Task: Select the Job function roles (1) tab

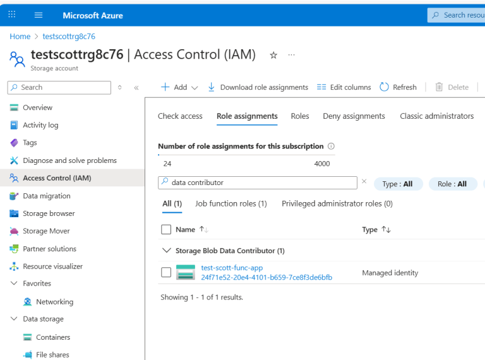Action: click(231, 203)
